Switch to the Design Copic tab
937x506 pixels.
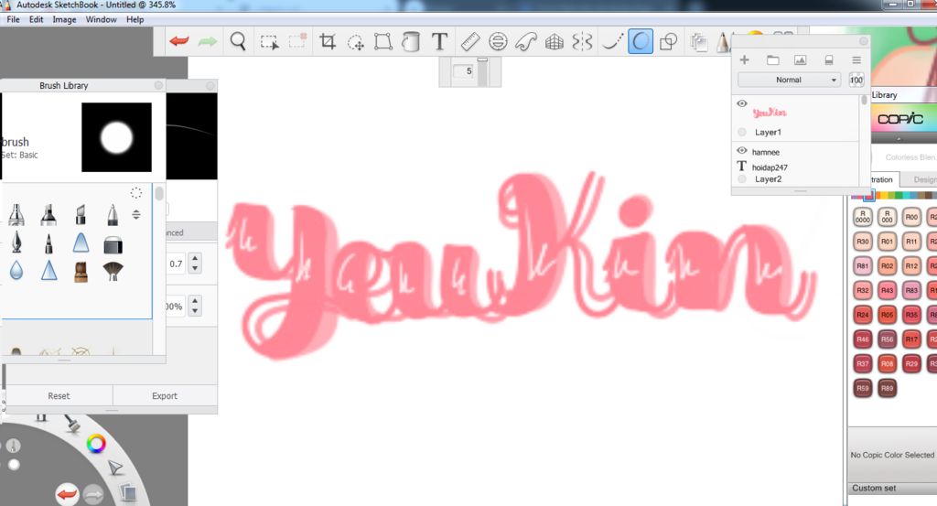pyautogui.click(x=924, y=179)
